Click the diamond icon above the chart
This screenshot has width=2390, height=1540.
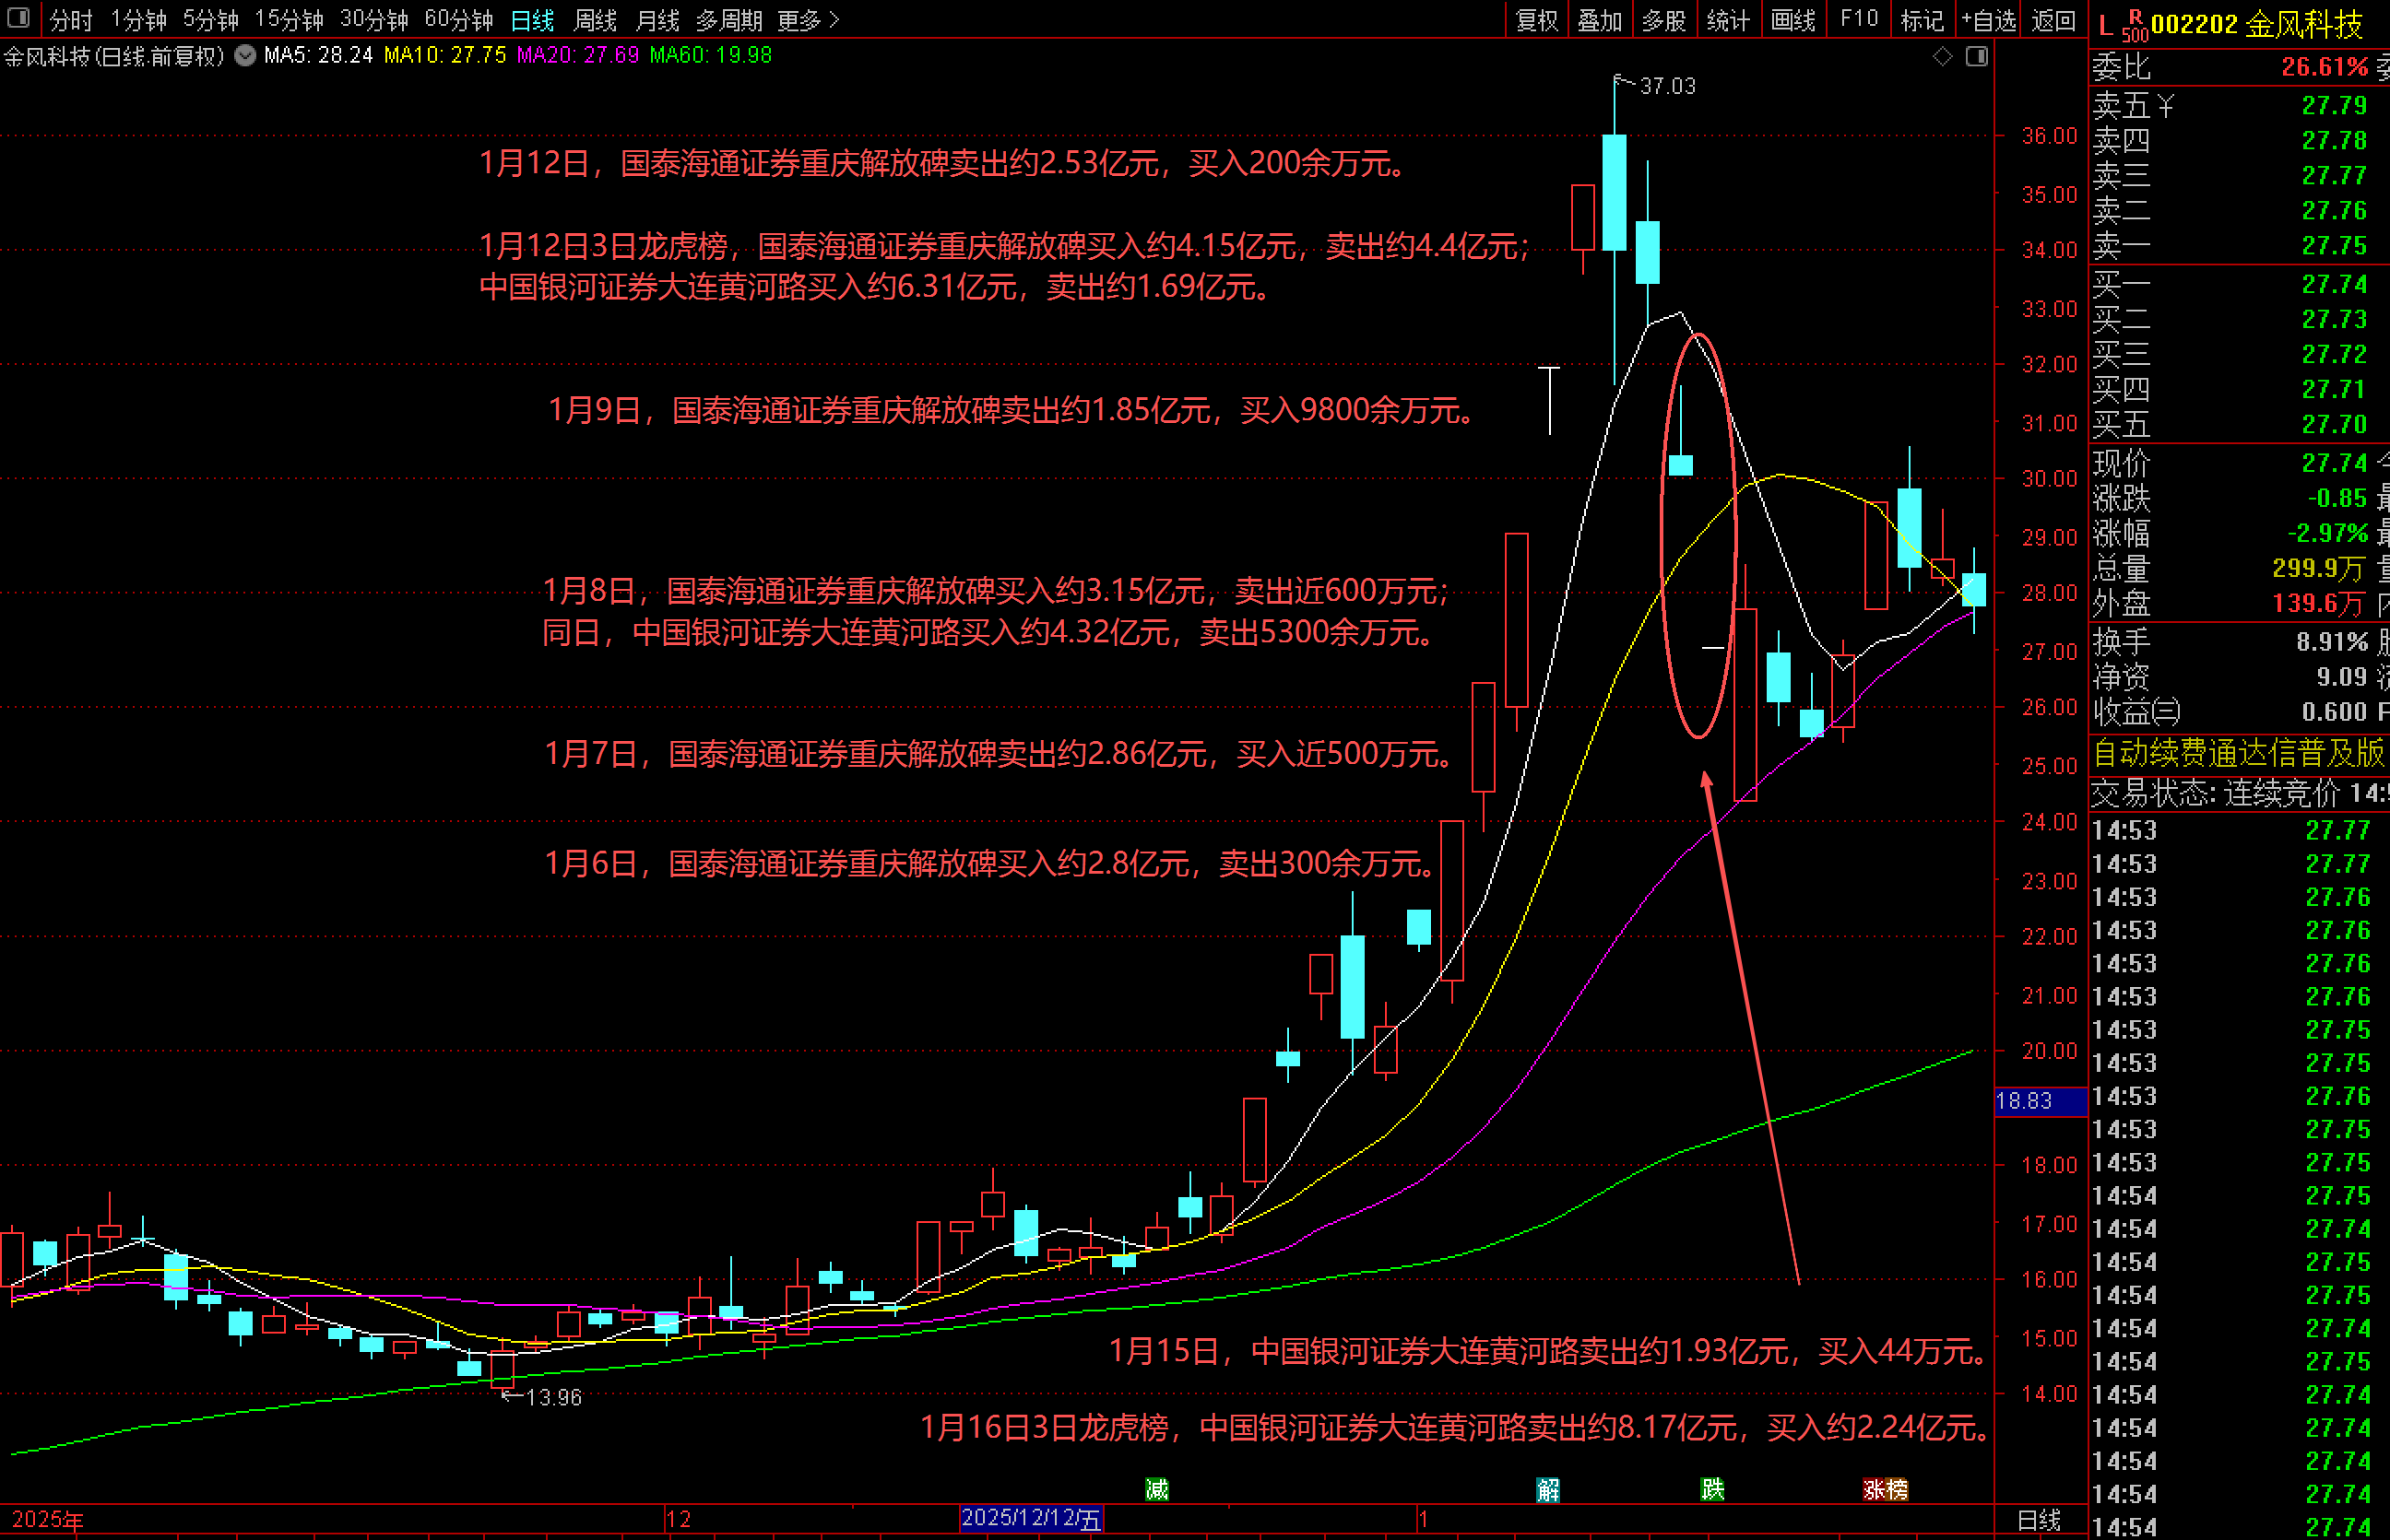(1943, 56)
